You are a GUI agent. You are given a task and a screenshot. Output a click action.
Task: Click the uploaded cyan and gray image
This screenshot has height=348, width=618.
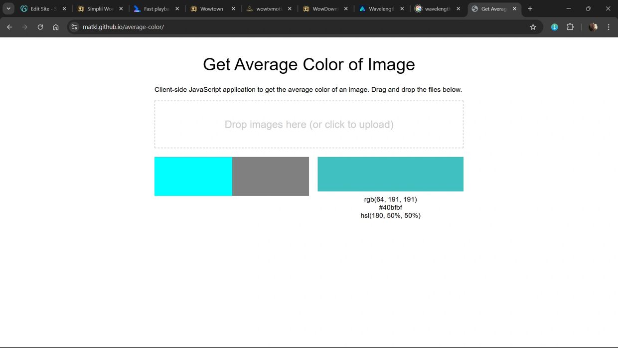coord(232,176)
